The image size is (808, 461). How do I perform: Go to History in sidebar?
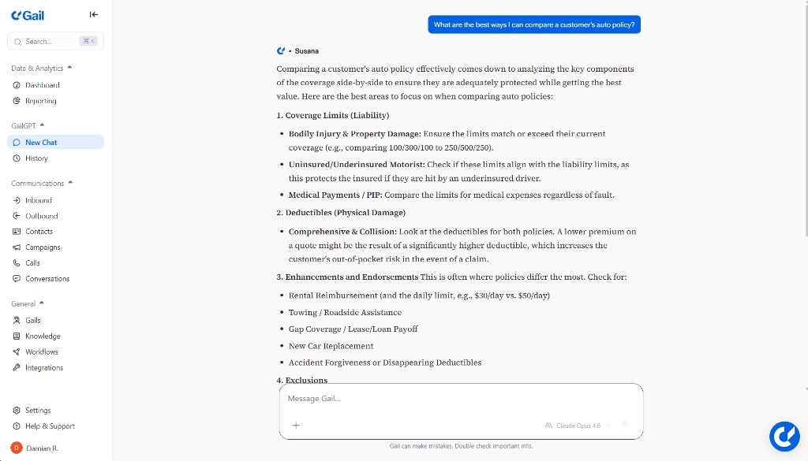click(36, 158)
